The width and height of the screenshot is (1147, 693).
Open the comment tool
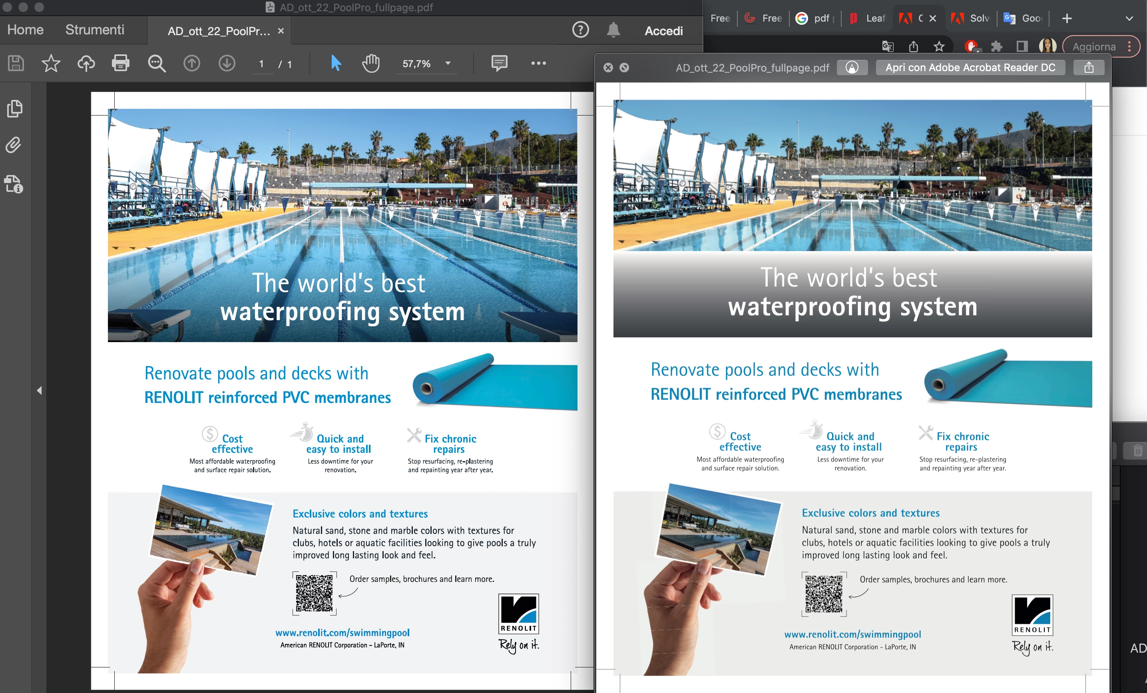click(x=499, y=63)
